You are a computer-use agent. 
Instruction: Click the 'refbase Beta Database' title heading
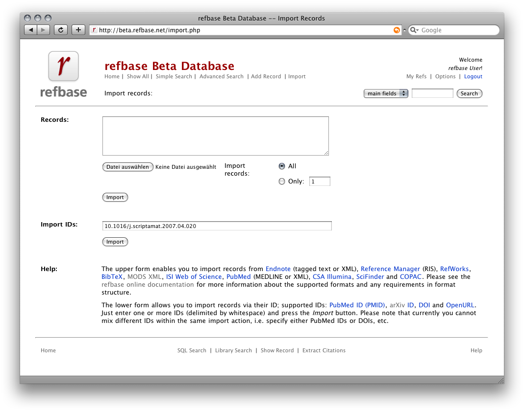169,66
